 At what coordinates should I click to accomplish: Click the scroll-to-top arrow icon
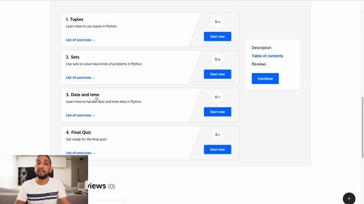click(x=349, y=198)
